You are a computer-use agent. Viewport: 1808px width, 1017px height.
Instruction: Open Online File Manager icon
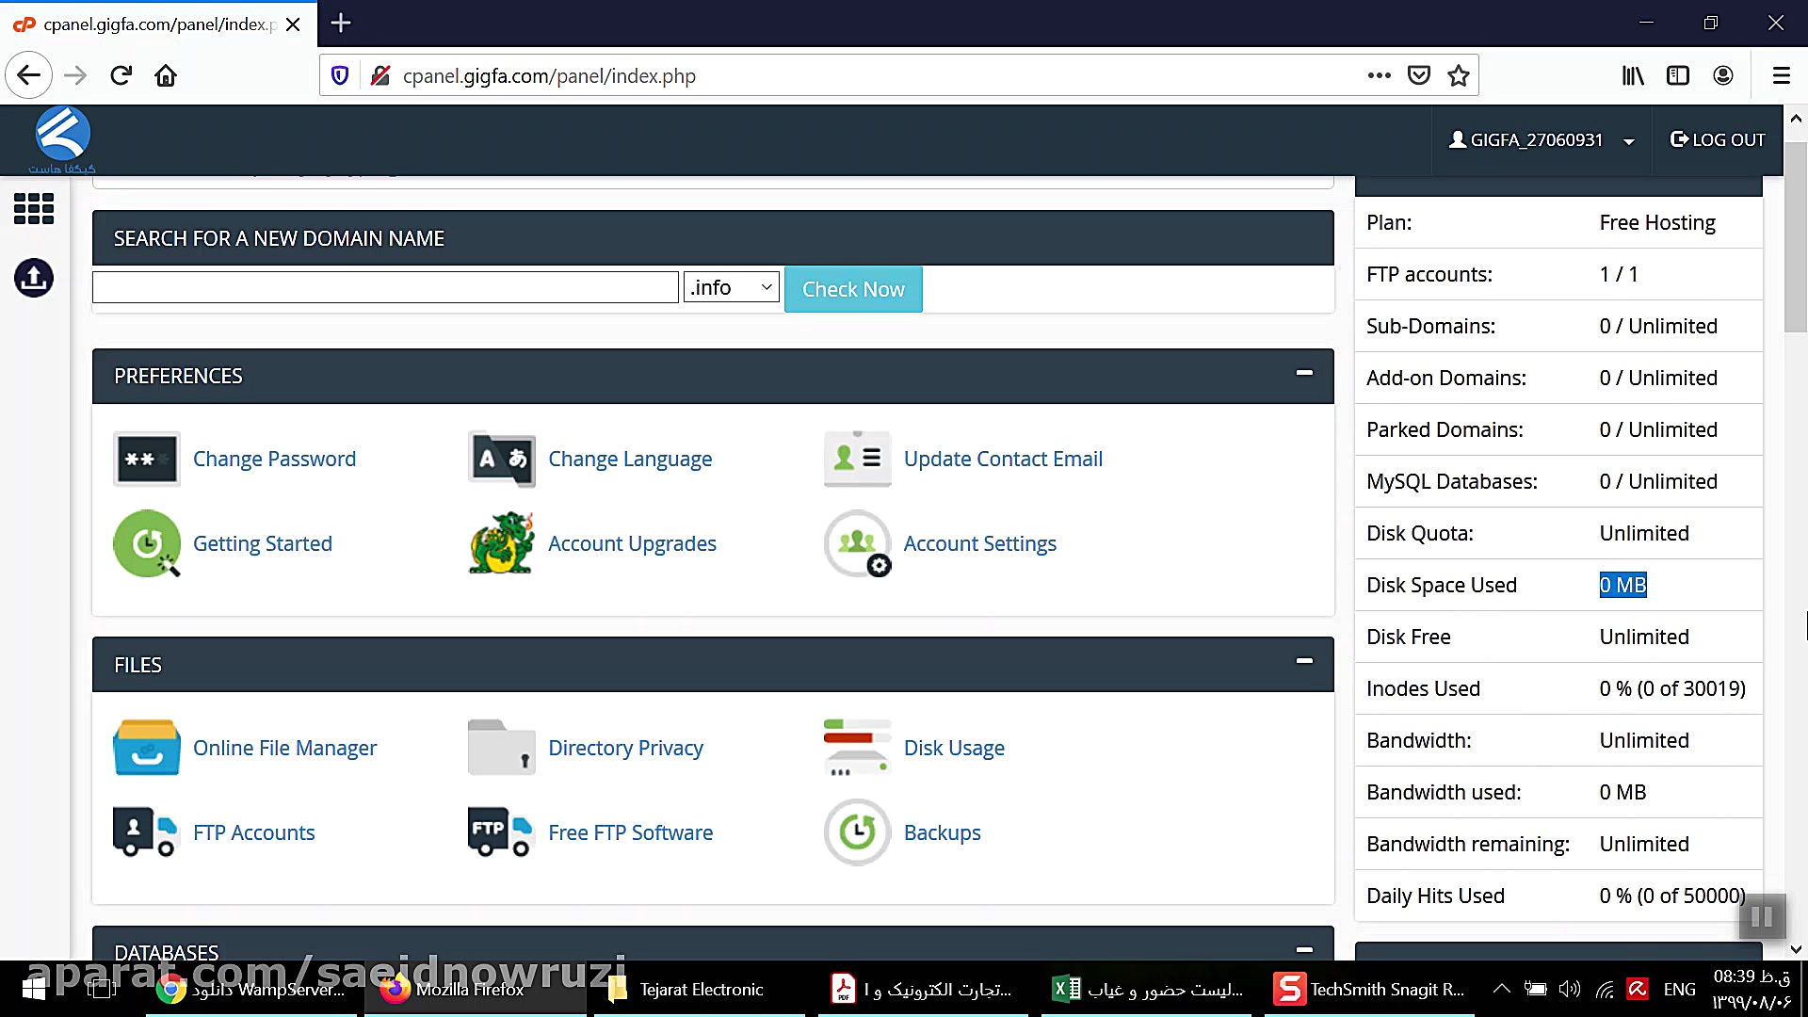tap(146, 748)
